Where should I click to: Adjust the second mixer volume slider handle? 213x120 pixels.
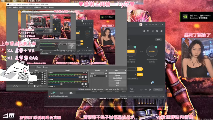[61, 84]
